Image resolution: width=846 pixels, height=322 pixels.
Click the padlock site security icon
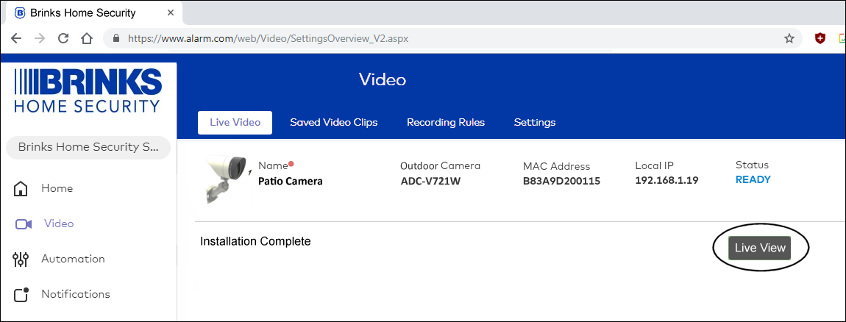pos(115,39)
